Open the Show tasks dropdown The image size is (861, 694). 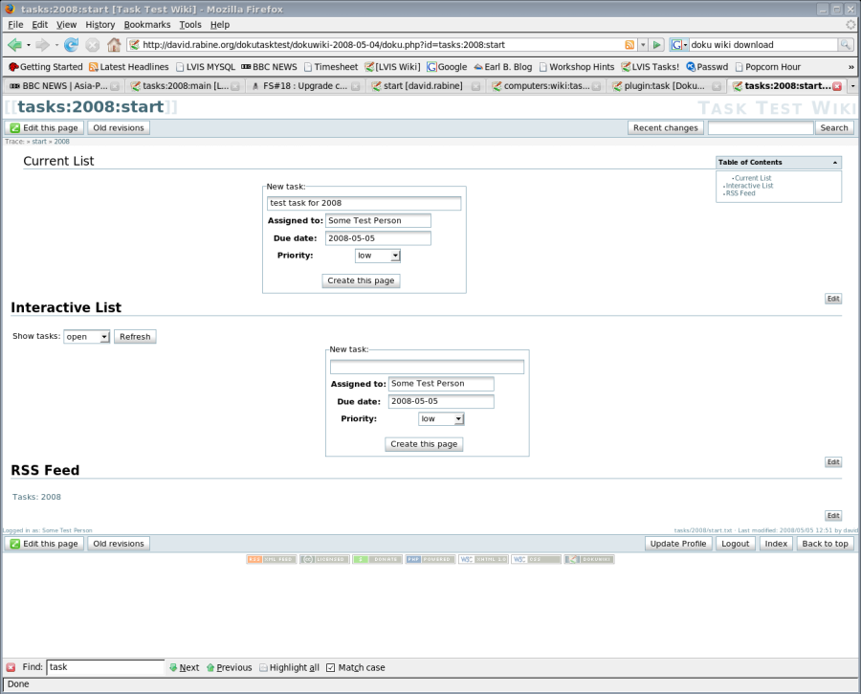87,337
